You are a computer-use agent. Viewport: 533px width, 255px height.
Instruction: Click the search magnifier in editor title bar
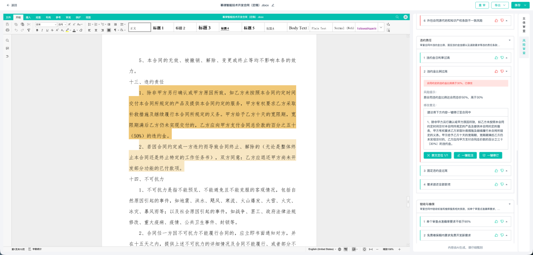(397, 17)
